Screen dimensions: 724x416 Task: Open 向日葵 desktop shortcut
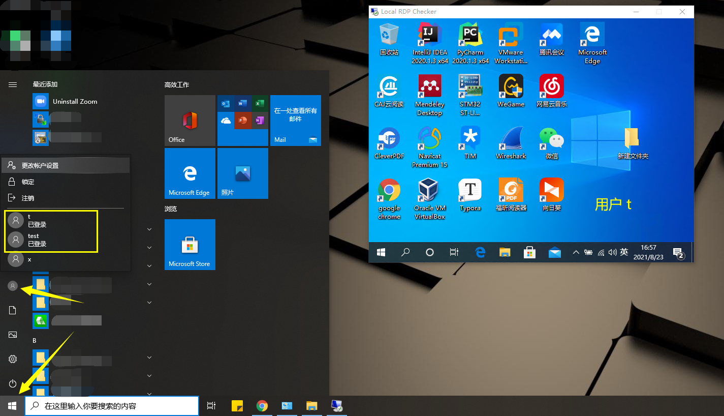[552, 195]
